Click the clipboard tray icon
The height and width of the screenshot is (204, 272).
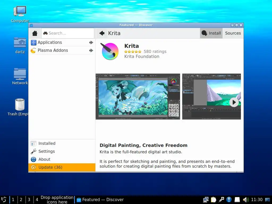coord(214,200)
